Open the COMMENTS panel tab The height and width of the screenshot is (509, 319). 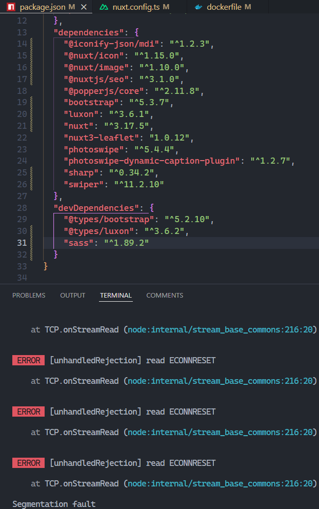click(x=165, y=296)
